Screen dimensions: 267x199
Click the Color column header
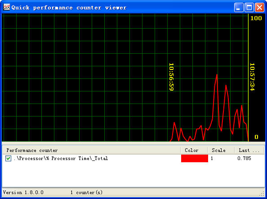[194, 150]
